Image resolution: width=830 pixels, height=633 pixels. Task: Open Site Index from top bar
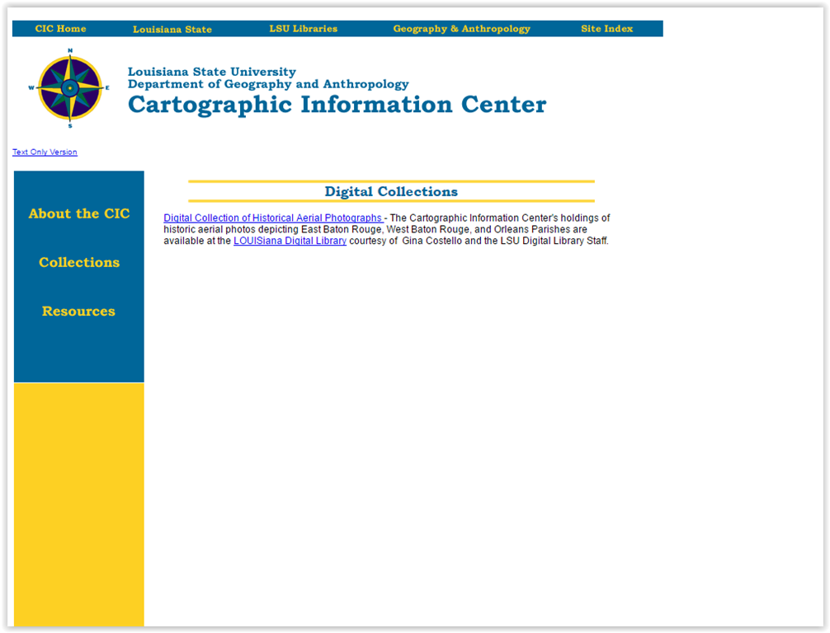[x=606, y=29]
